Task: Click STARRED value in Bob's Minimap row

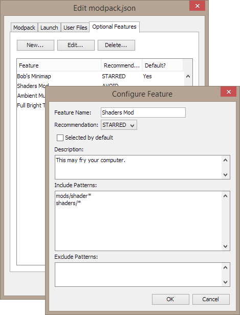Action: 114,76
